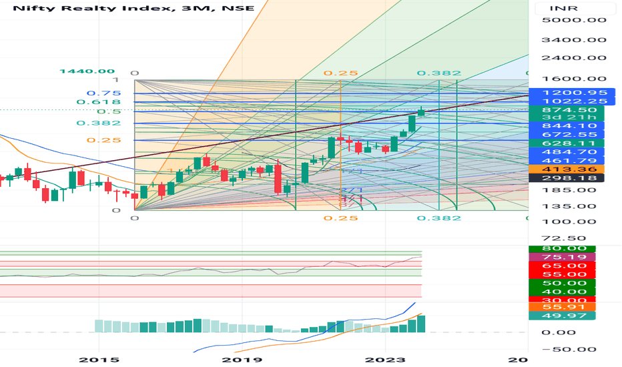Click the 135.00 price scale value
This screenshot has height=367, width=622.
coord(569,206)
